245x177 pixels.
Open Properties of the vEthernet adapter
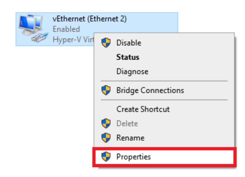click(x=164, y=157)
